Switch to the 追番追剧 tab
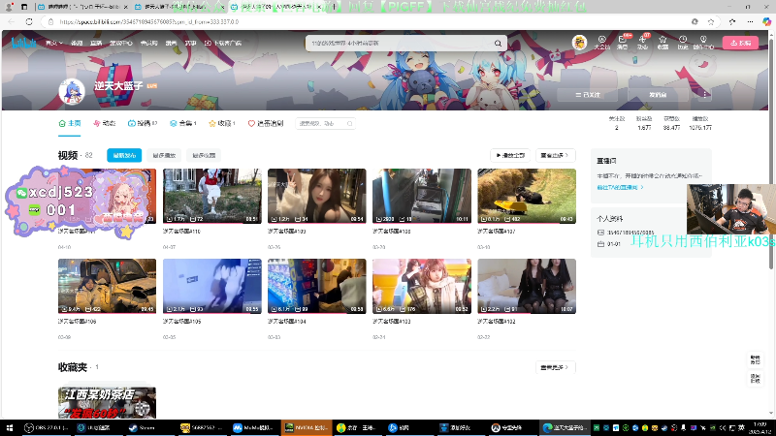776x436 pixels. (266, 124)
